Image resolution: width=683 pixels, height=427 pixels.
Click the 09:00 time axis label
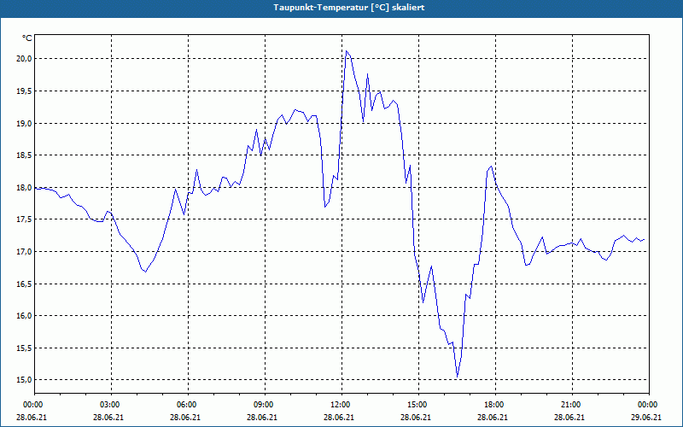click(265, 405)
